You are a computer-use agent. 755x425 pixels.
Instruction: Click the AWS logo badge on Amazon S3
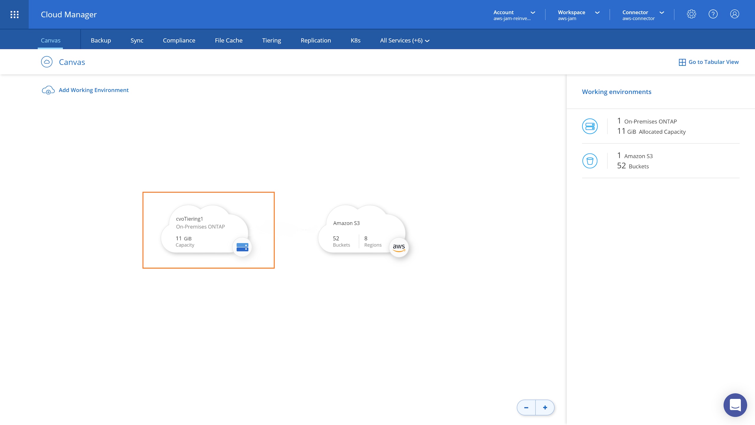tap(399, 247)
